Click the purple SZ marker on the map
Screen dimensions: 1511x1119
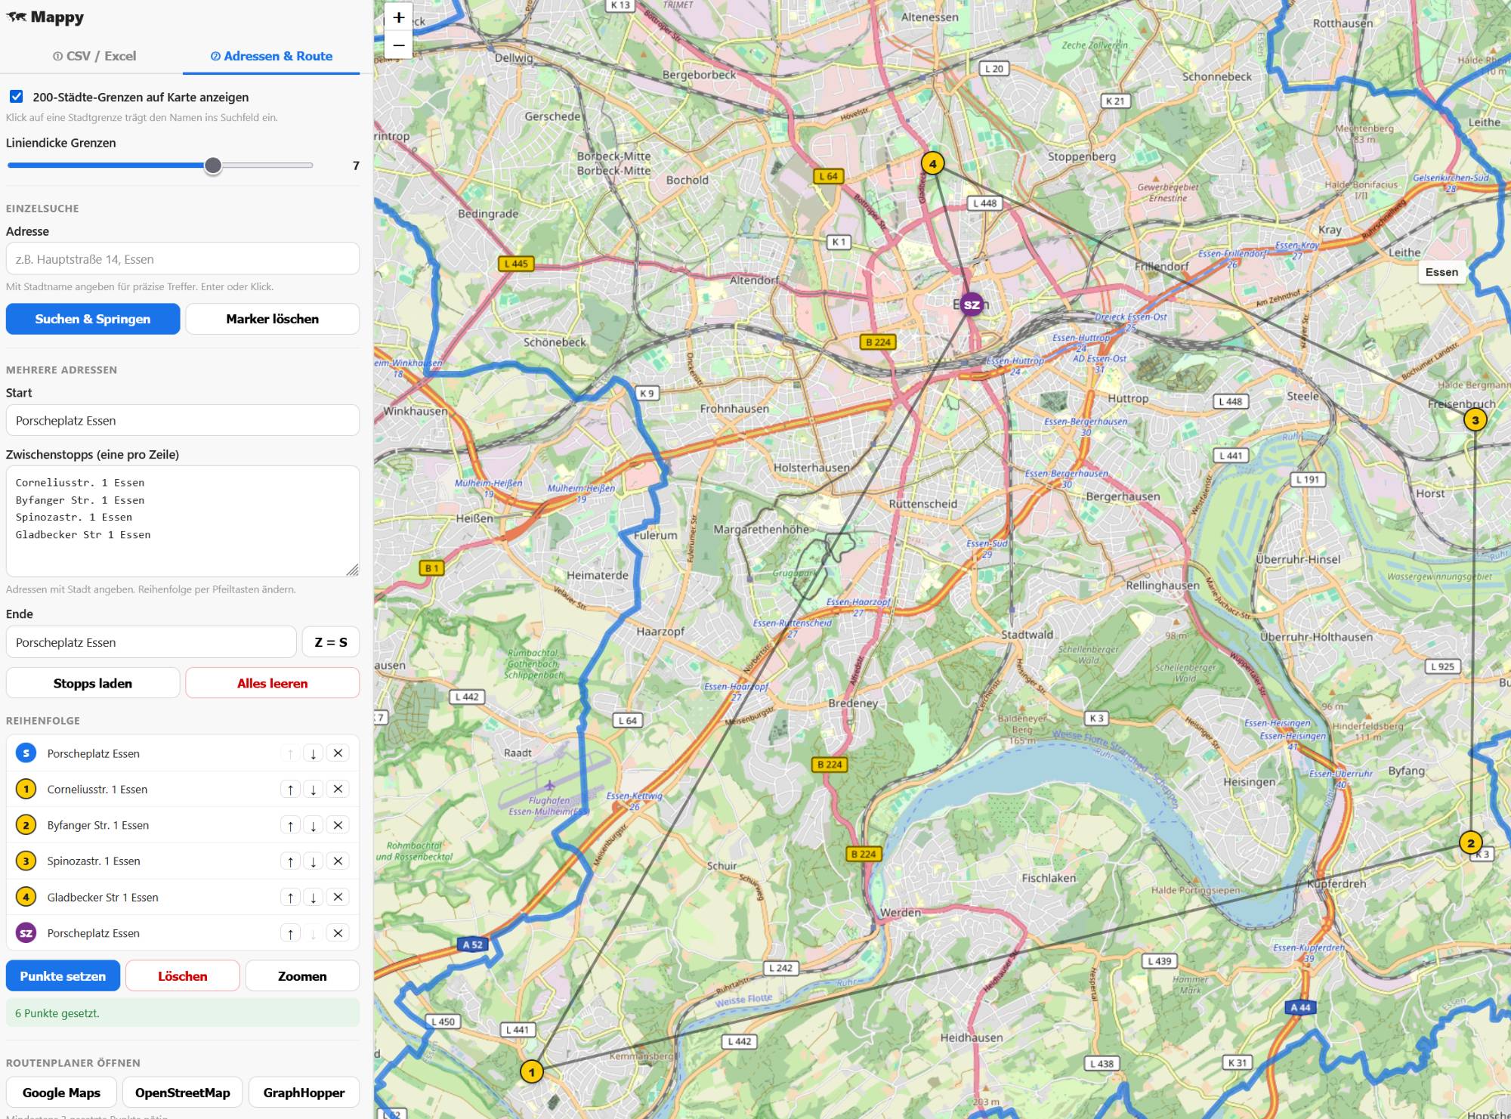click(x=972, y=304)
